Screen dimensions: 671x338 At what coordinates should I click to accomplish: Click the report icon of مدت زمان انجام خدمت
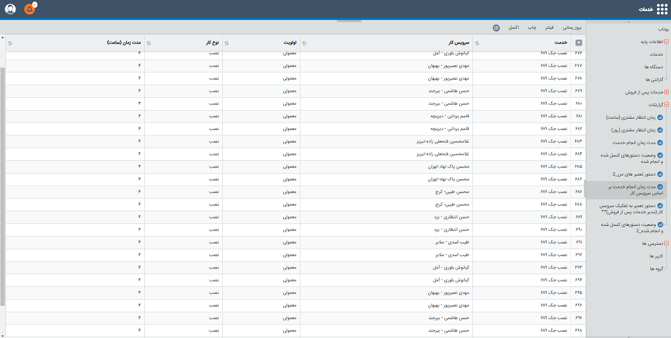pos(660,142)
